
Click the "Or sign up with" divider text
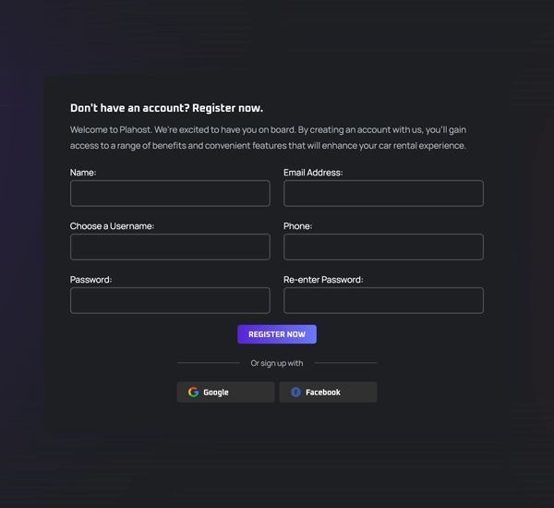tap(277, 363)
